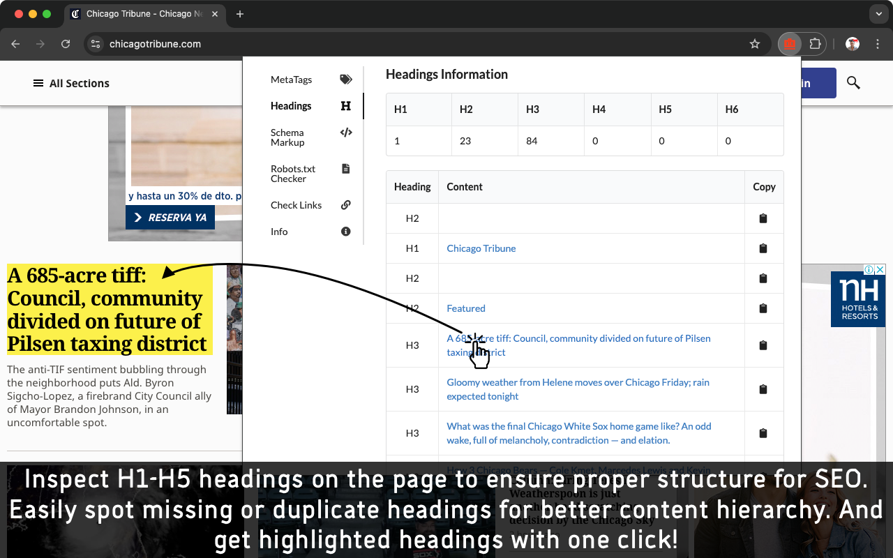This screenshot has width=893, height=558.
Task: Open the NH Hotels & Resorts ad
Action: pyautogui.click(x=858, y=299)
